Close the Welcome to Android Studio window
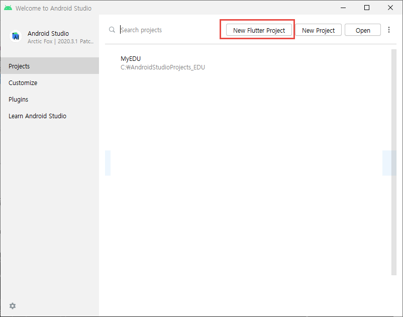 click(x=390, y=8)
